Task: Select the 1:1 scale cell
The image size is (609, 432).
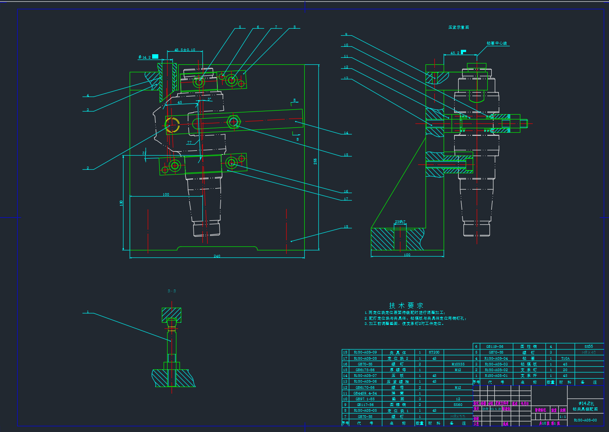Action: [563, 417]
